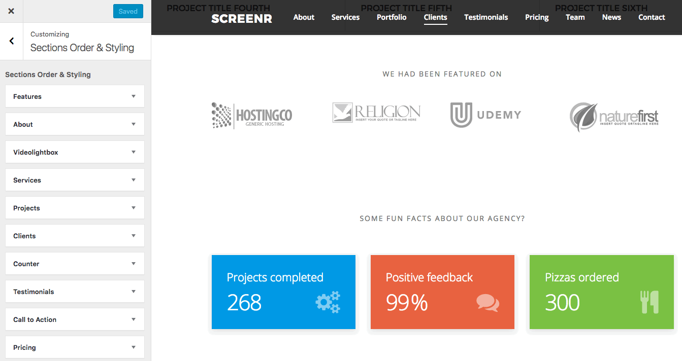682x361 pixels.
Task: Click the Udemy client logo
Action: click(486, 115)
